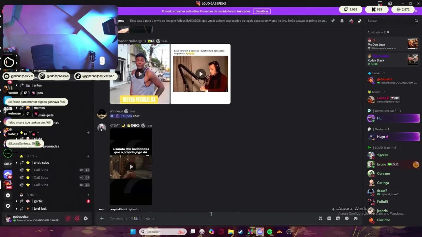Create channel in SUBS category
The image size is (422, 237).
(x=88, y=156)
